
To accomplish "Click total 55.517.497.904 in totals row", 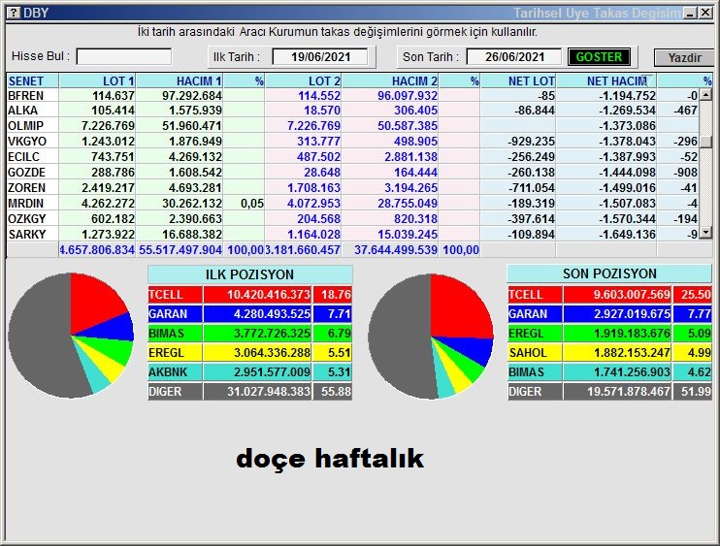I will 180,250.
